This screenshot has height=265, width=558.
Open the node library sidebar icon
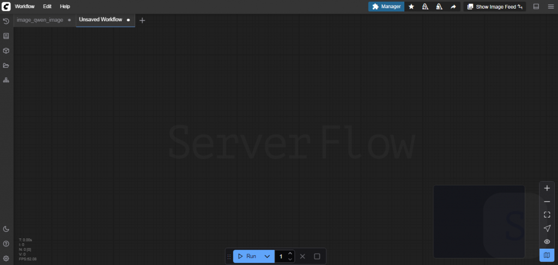click(x=5, y=36)
